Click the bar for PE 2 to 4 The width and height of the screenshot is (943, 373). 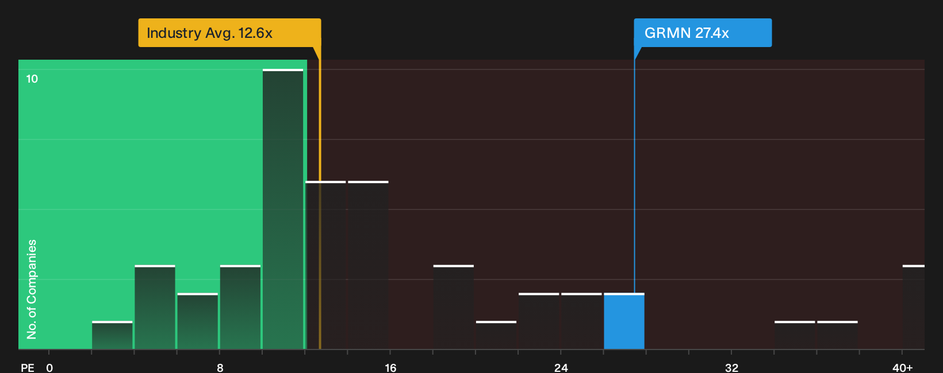[112, 335]
